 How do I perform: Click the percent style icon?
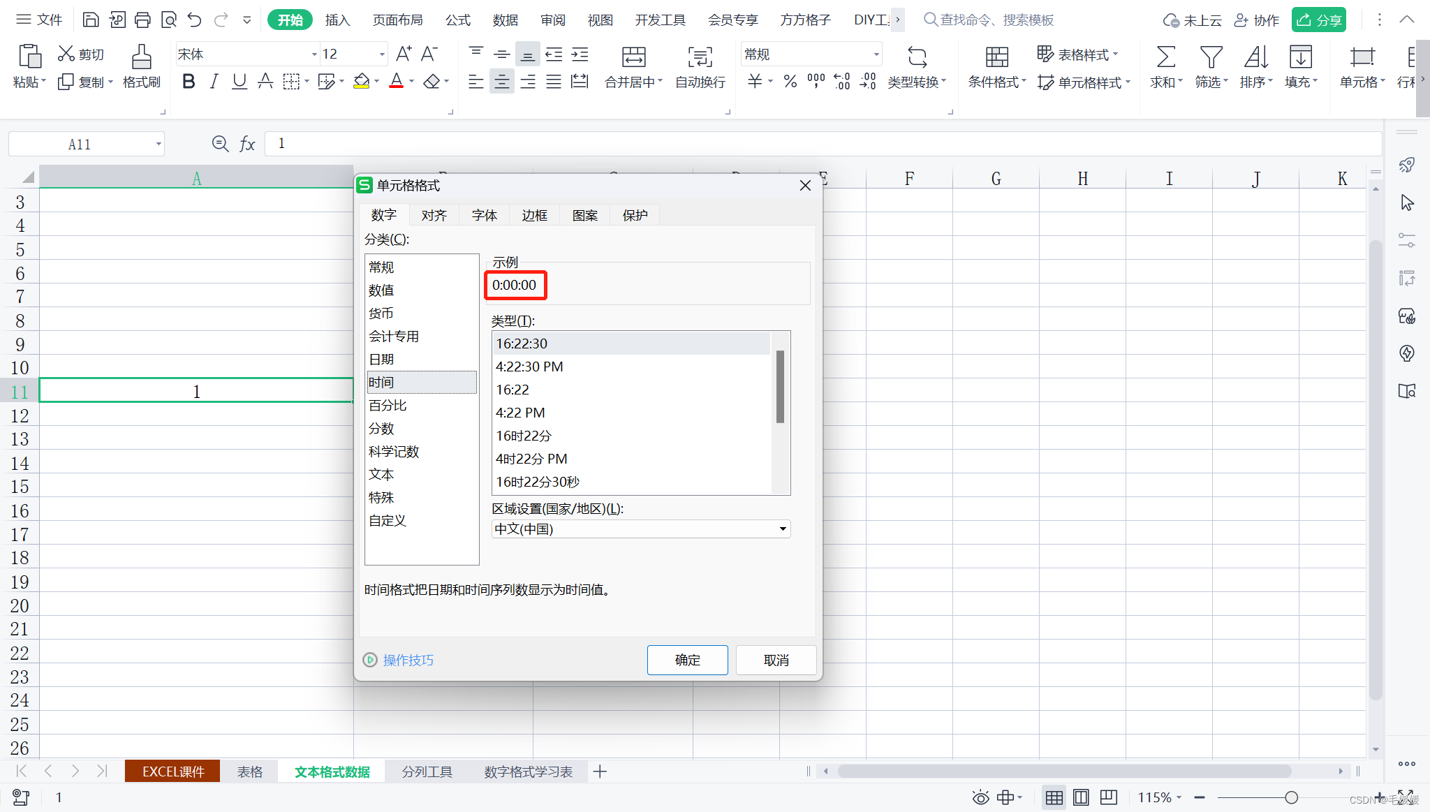pyautogui.click(x=790, y=82)
